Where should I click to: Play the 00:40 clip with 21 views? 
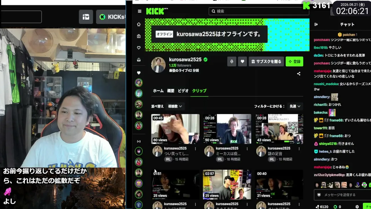[279, 185]
